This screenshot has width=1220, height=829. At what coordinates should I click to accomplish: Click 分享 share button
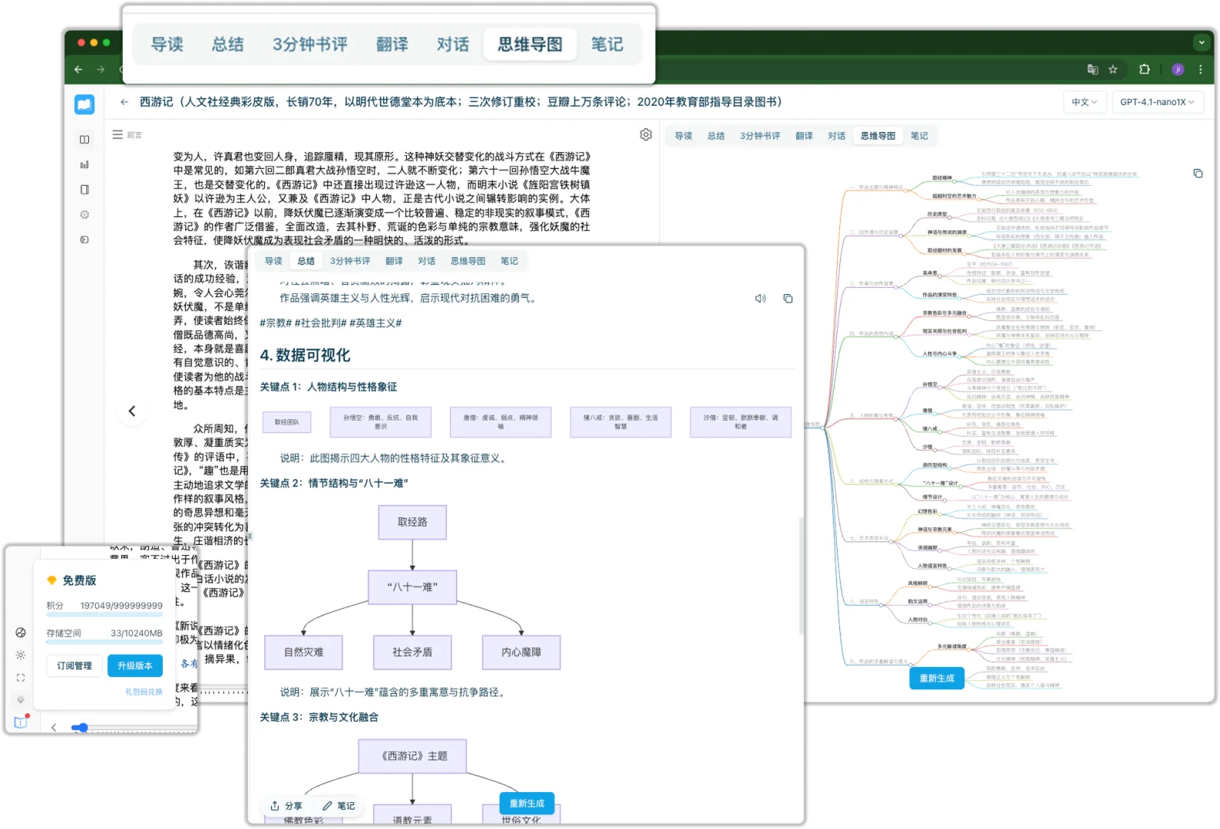pyautogui.click(x=286, y=806)
